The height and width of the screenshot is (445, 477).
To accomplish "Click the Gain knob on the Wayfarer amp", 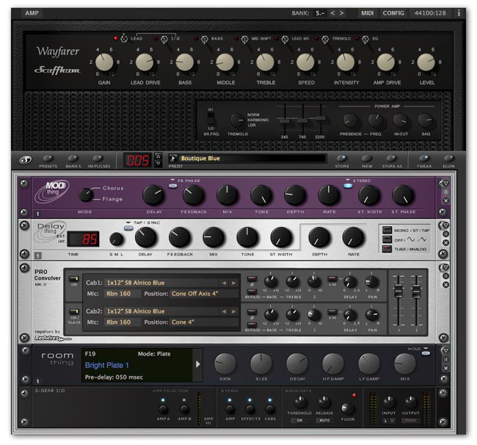I will point(104,62).
